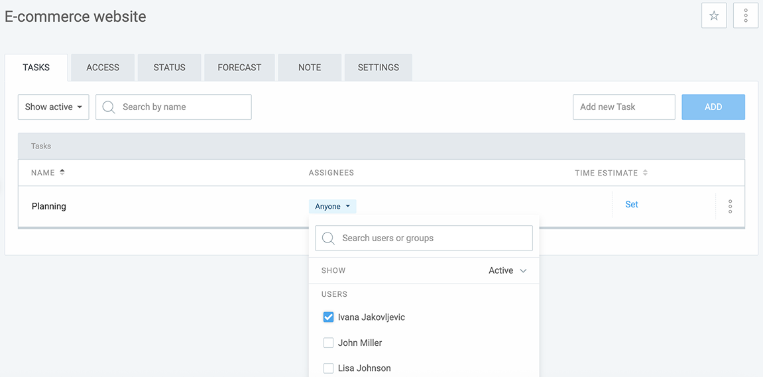763x377 pixels.
Task: Open the Planning task three-dot menu
Action: coord(730,206)
